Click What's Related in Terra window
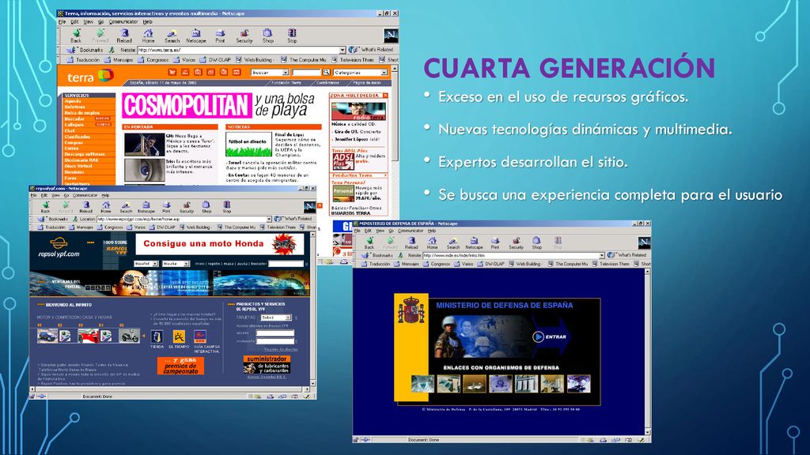Screen dimensions: 810x455 point(373,50)
